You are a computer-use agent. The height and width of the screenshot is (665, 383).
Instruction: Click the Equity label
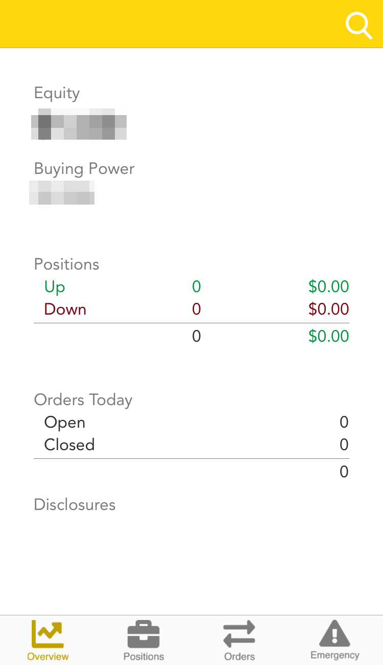point(57,93)
